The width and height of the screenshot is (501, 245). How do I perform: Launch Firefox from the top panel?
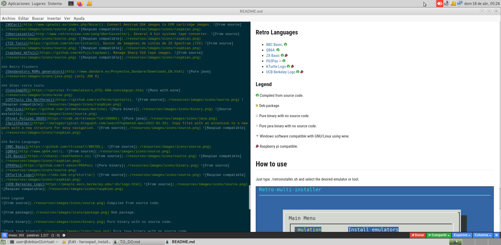(80, 3)
